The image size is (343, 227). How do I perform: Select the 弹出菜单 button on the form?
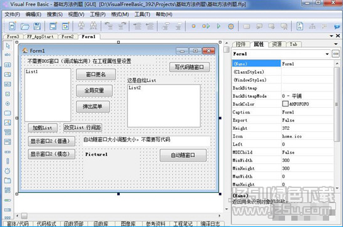click(x=93, y=107)
